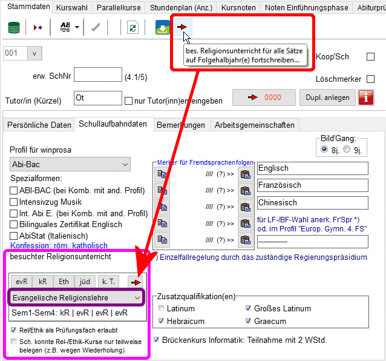The image size is (386, 361).
Task: Click the red info icon beside Dupl. anlegen
Action: coord(366,98)
